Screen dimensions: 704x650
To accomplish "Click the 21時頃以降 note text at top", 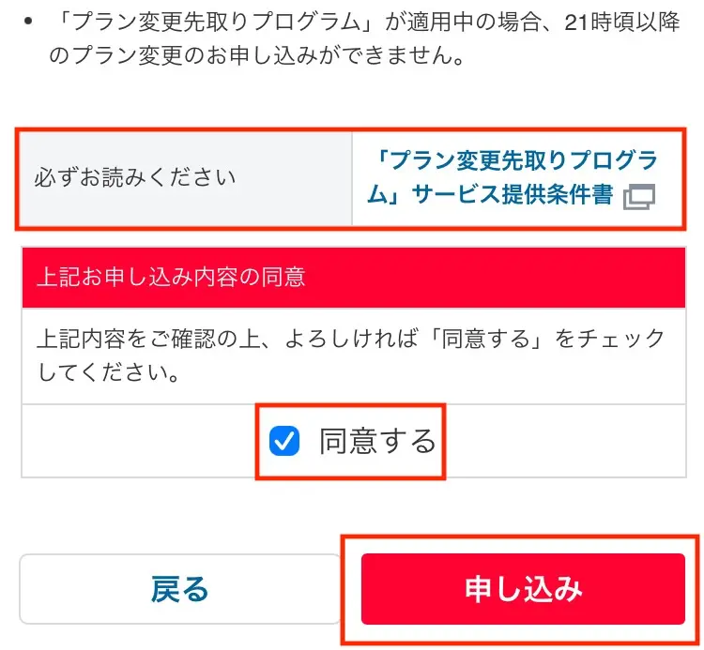I will point(621,23).
